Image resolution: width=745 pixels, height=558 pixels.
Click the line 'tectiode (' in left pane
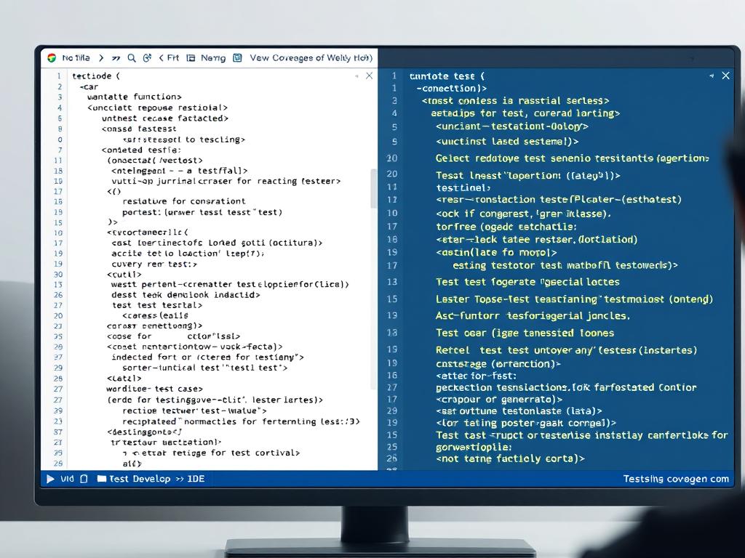click(x=96, y=76)
